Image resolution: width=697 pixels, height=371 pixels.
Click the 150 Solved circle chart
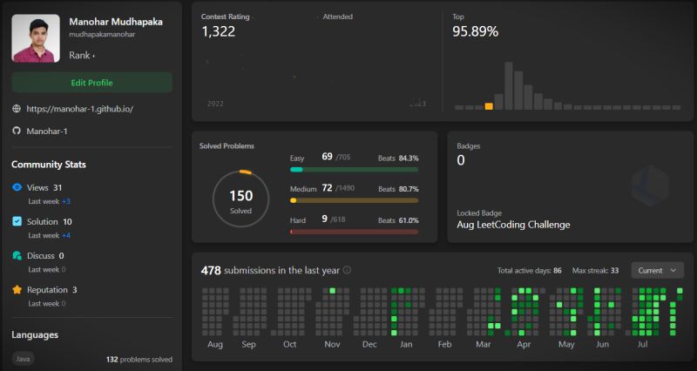coord(241,199)
